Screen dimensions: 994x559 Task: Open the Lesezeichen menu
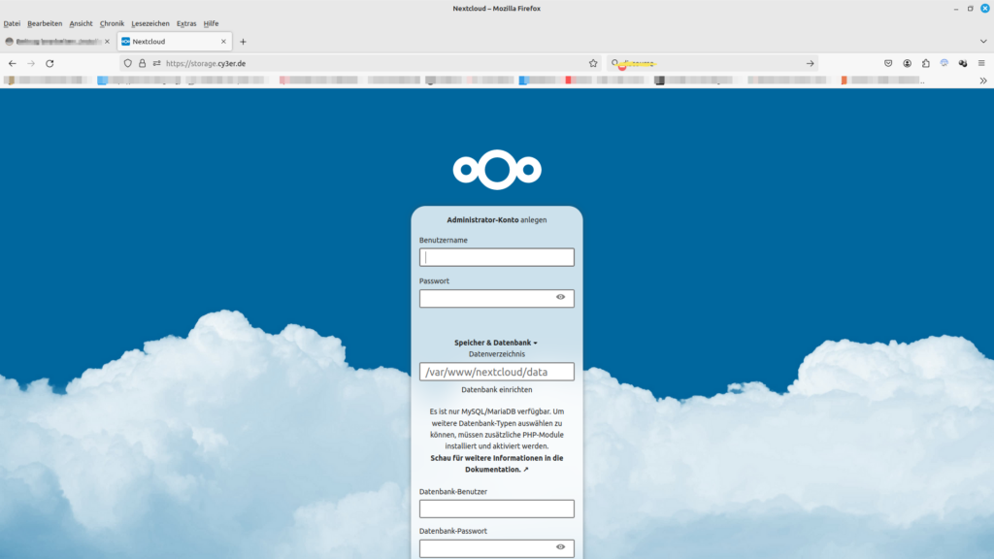[x=150, y=23]
